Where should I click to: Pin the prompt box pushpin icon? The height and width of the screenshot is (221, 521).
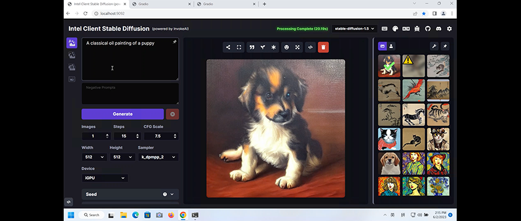tap(174, 42)
